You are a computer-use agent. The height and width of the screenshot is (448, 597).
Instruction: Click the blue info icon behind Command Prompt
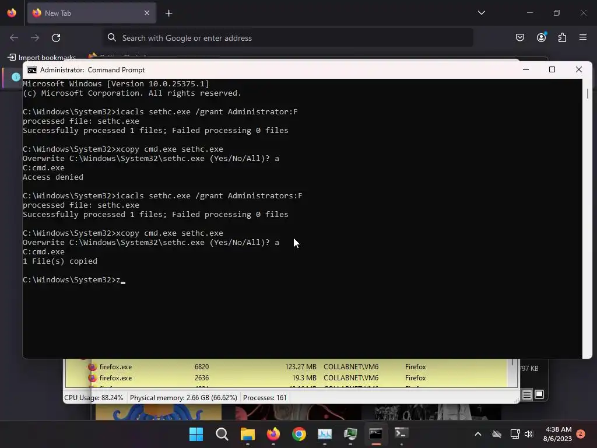[16, 77]
